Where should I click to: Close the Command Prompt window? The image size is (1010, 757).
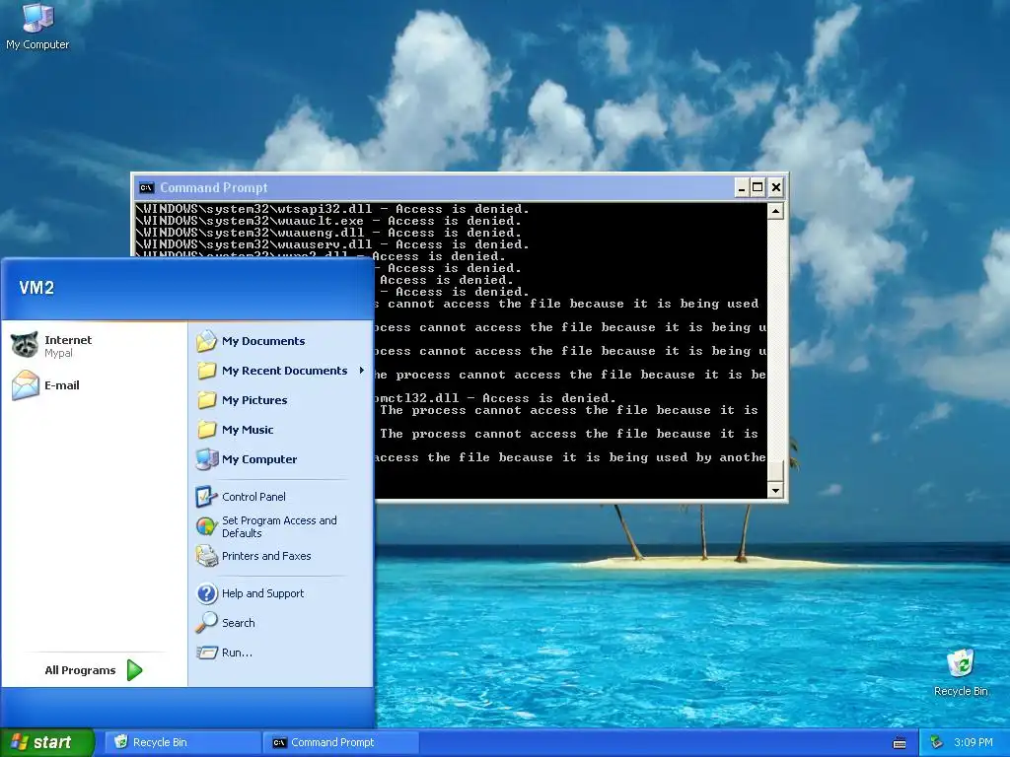click(775, 187)
